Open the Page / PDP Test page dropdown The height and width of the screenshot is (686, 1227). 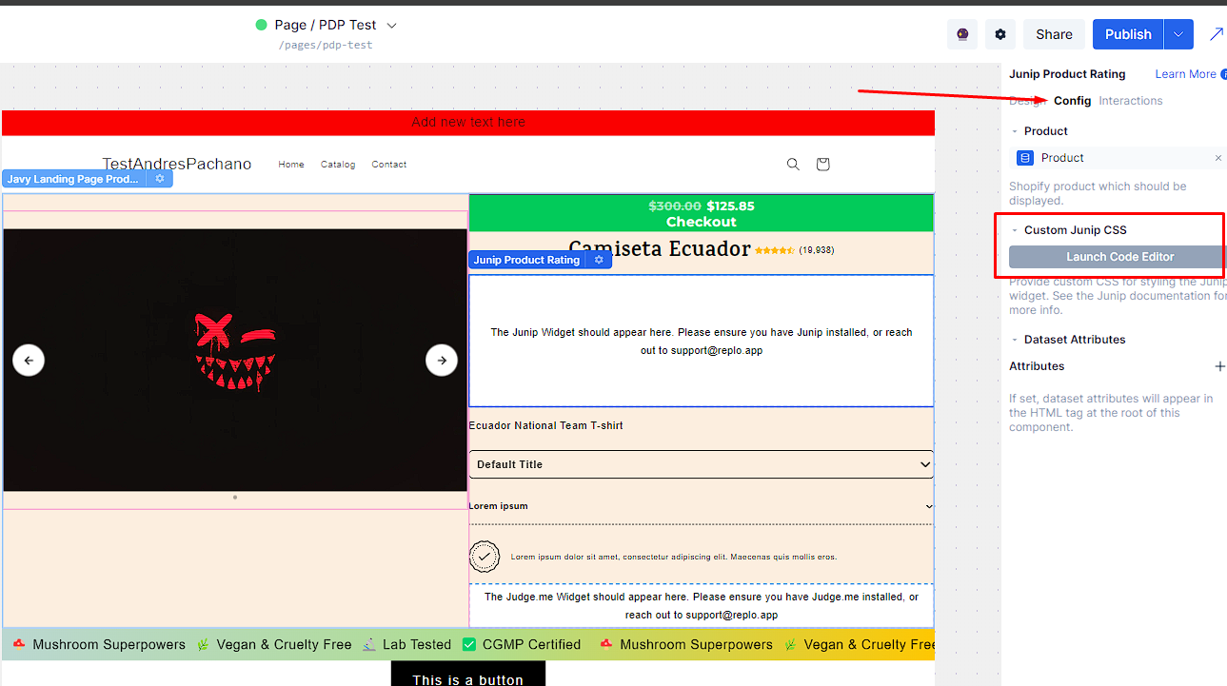pos(391,26)
